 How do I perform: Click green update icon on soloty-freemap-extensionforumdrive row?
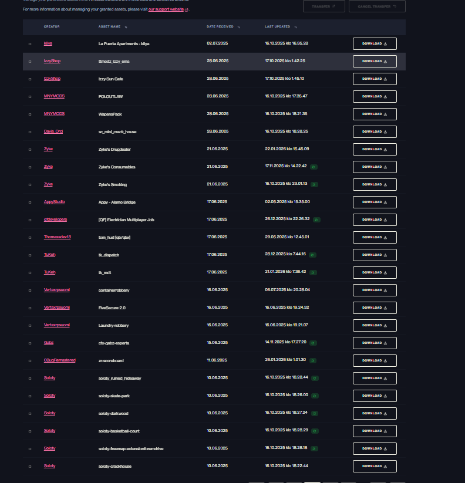pyautogui.click(x=314, y=448)
